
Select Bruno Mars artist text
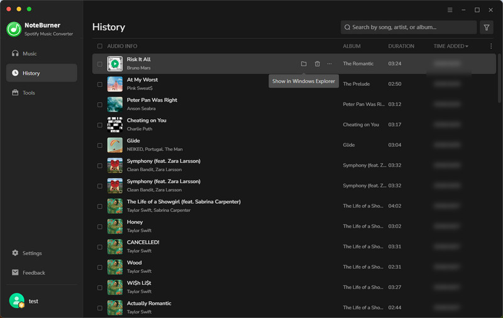pyautogui.click(x=138, y=68)
